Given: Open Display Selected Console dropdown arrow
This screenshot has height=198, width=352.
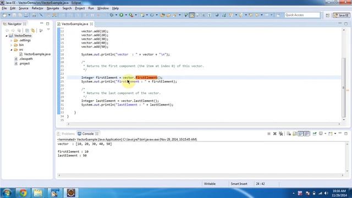Looking at the screenshot, I should pyautogui.click(x=325, y=134).
